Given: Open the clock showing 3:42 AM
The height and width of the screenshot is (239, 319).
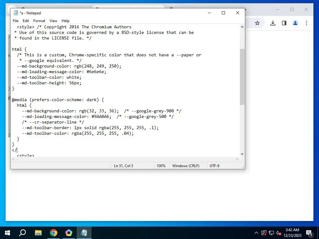Looking at the screenshot, I should point(292,233).
